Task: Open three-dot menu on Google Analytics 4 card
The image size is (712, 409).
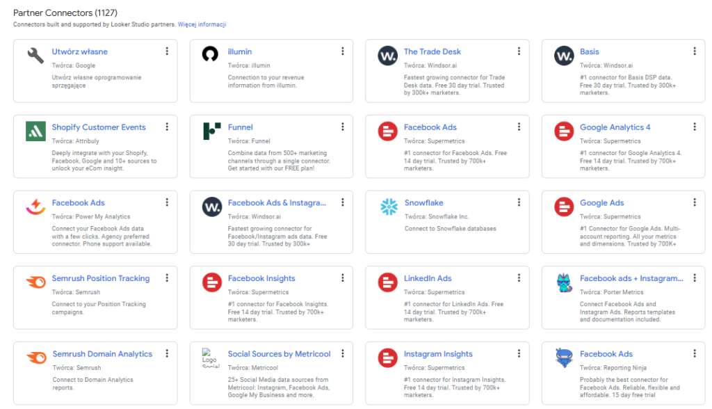Action: (695, 127)
